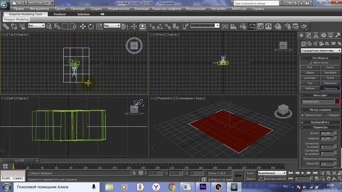
Task: Click the Use Pivot Point Center icon
Action: click(x=125, y=27)
